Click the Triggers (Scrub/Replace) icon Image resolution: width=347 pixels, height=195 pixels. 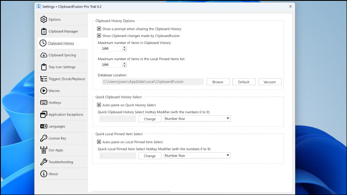click(x=44, y=79)
